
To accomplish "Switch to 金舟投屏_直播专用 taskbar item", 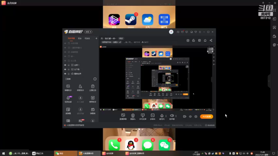I will (x=135, y=153).
